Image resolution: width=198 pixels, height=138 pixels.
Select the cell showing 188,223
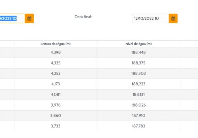pos(138,84)
